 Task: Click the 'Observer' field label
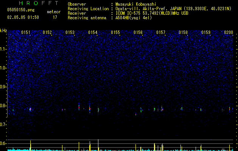(77, 4)
